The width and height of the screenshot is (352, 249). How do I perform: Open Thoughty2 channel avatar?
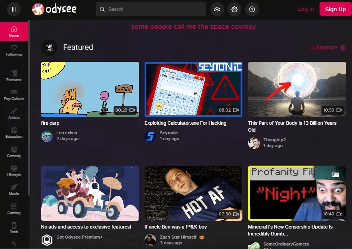coord(254,143)
